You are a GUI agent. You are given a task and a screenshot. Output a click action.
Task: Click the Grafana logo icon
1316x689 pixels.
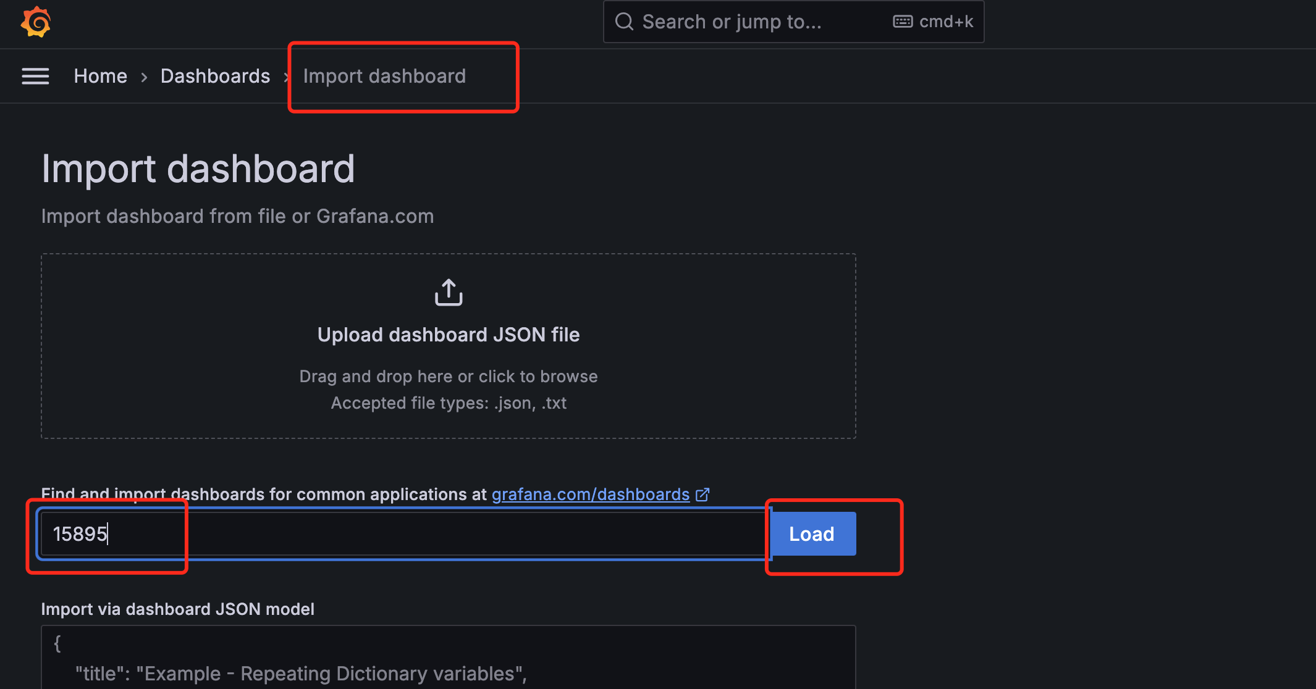click(x=36, y=22)
